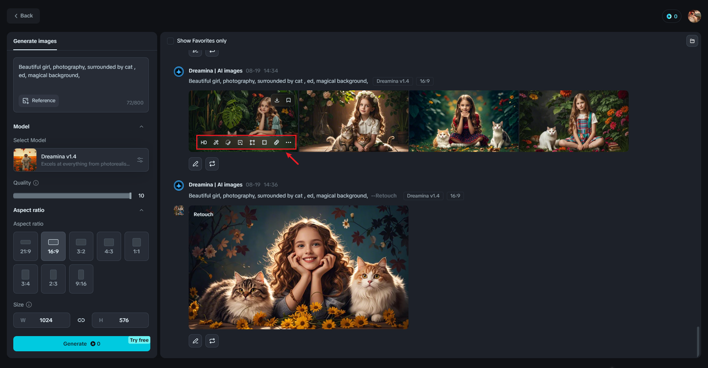Select the 2:3 aspect ratio

click(53, 279)
